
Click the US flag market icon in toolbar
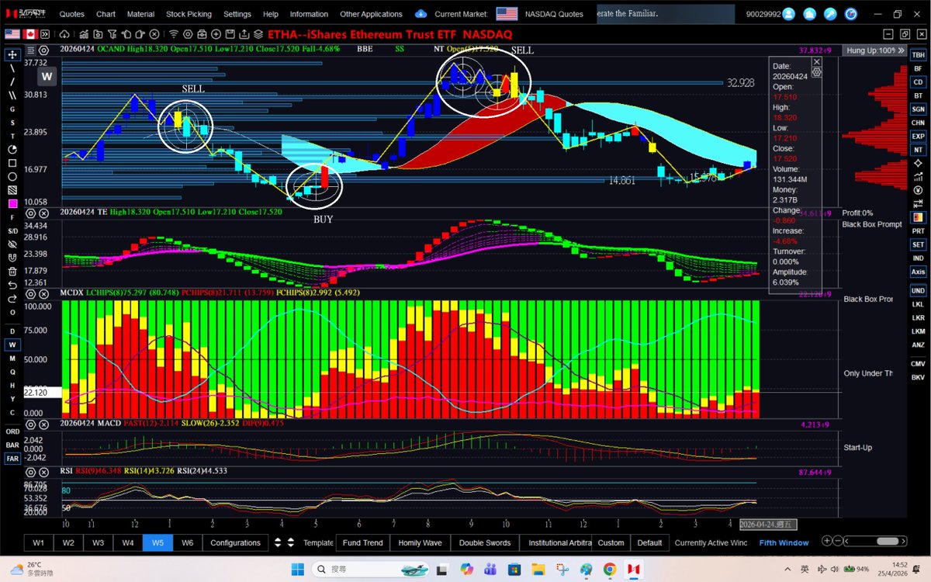(12, 34)
